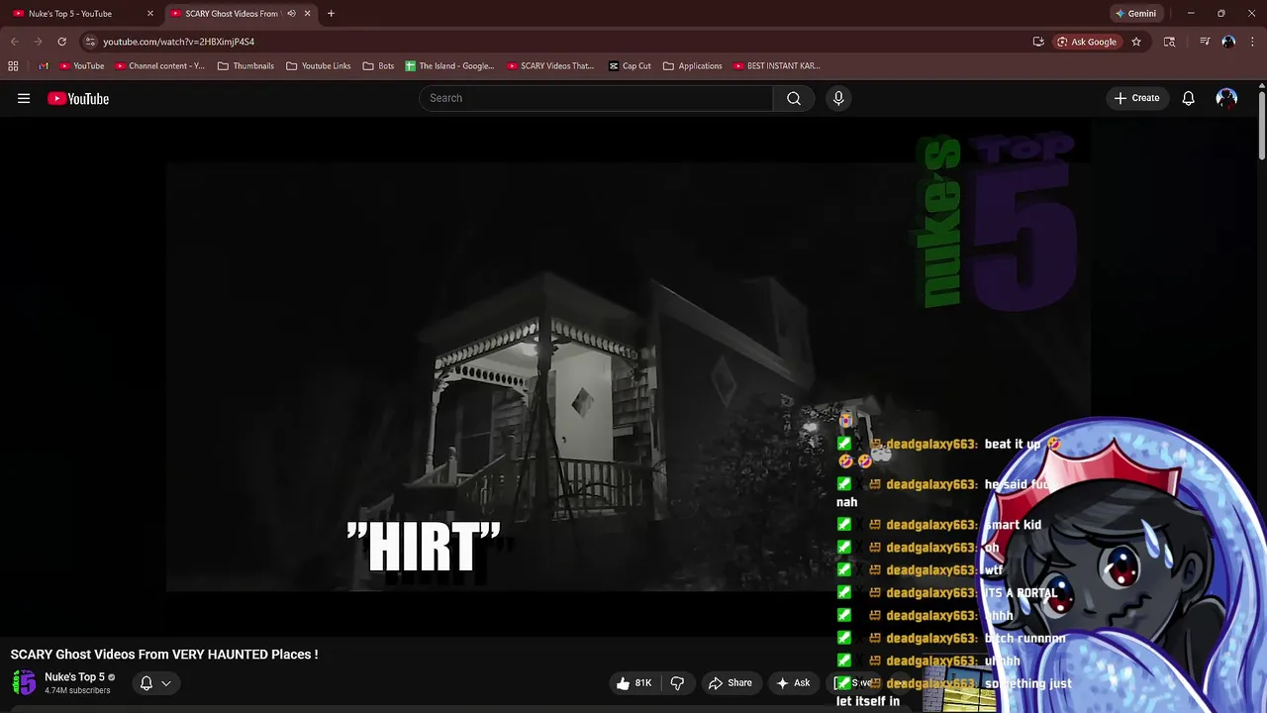1267x713 pixels.
Task: Click the Ask Google button
Action: click(1087, 42)
